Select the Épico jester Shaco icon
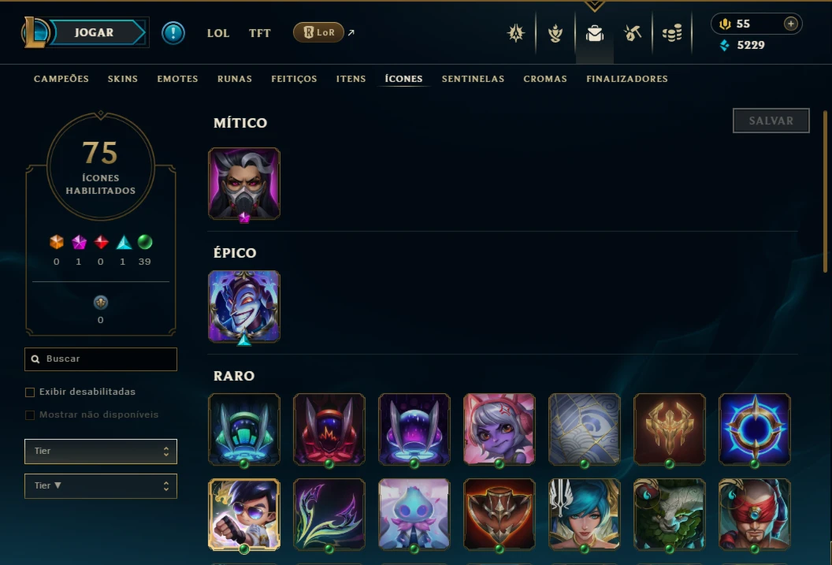 coord(244,307)
